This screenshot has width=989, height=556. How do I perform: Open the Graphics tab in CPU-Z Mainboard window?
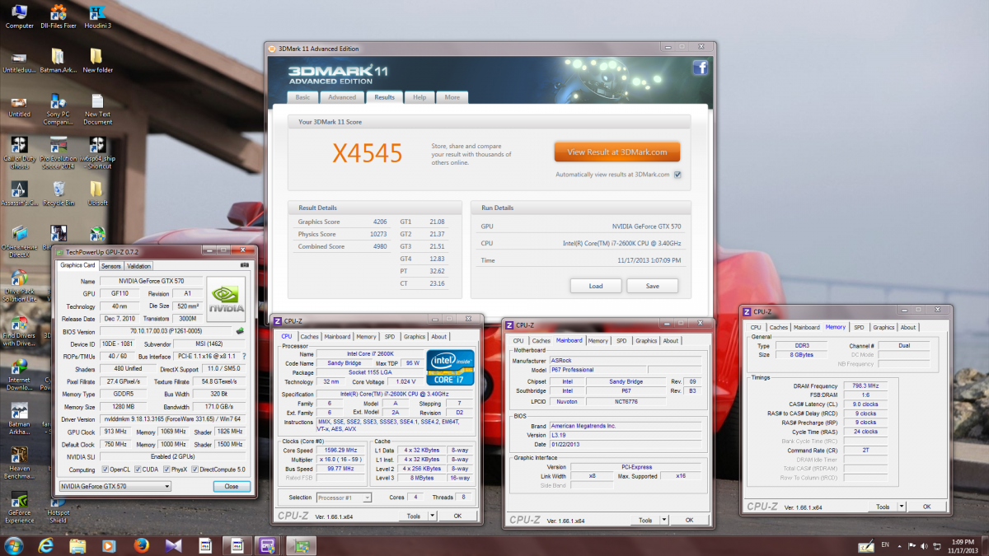[647, 340]
